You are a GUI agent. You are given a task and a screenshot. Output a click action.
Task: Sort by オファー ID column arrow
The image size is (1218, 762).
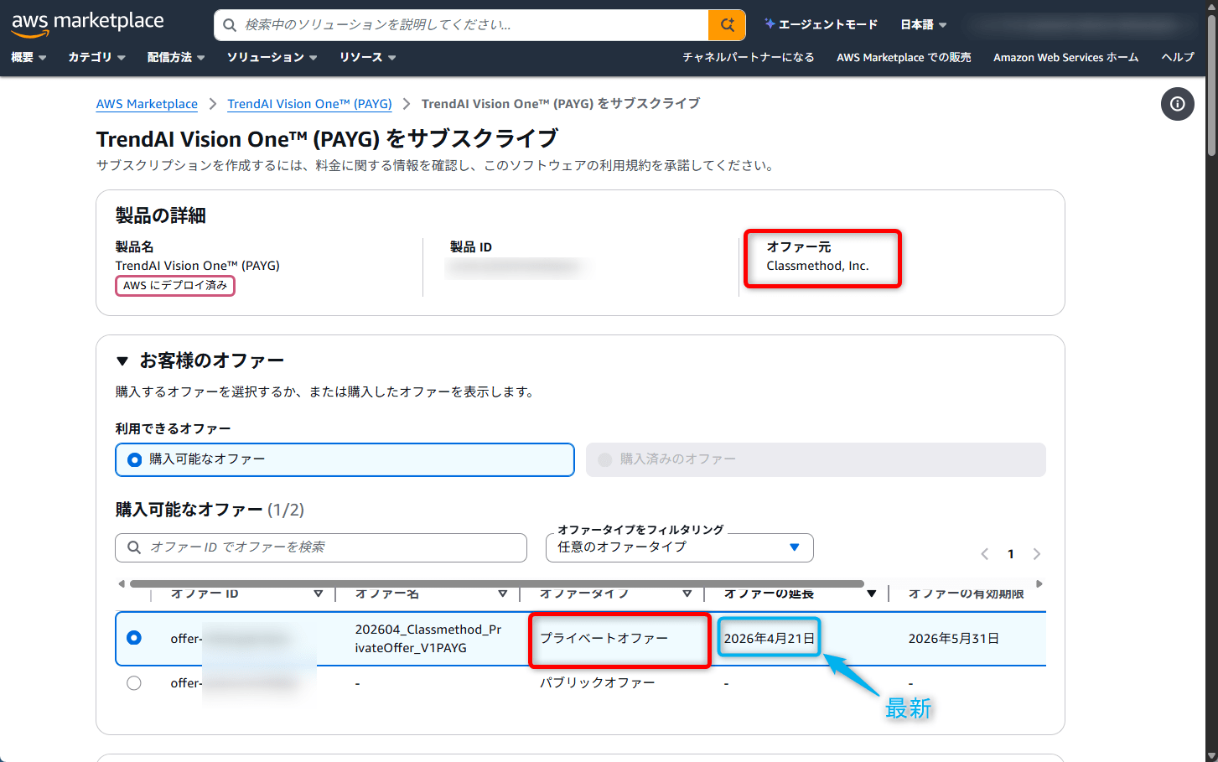[x=319, y=594]
